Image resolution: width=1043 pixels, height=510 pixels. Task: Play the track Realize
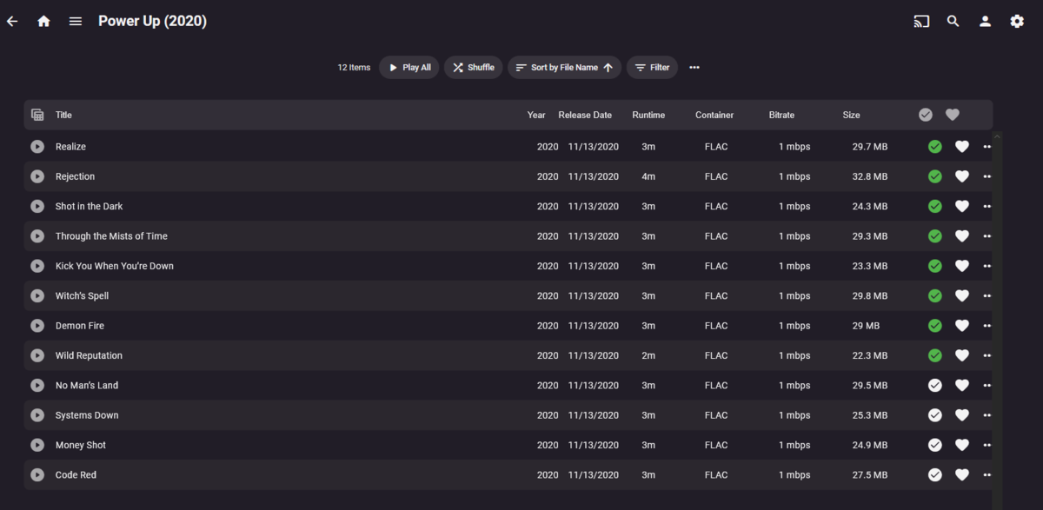(37, 147)
